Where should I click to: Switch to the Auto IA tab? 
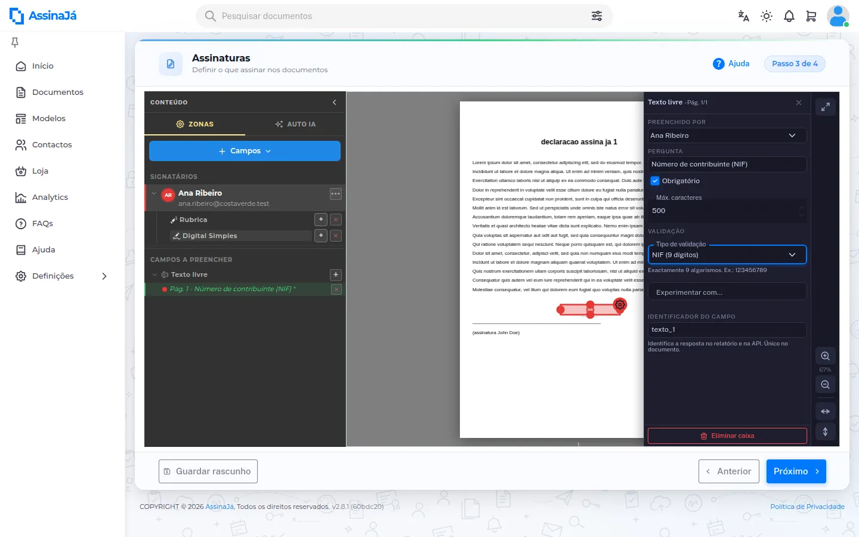[x=295, y=124]
